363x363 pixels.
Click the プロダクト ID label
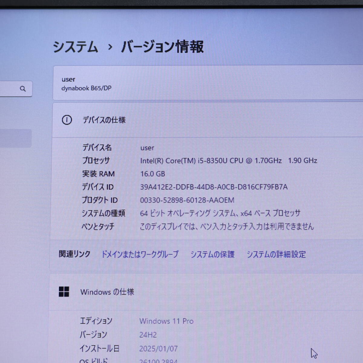point(100,200)
